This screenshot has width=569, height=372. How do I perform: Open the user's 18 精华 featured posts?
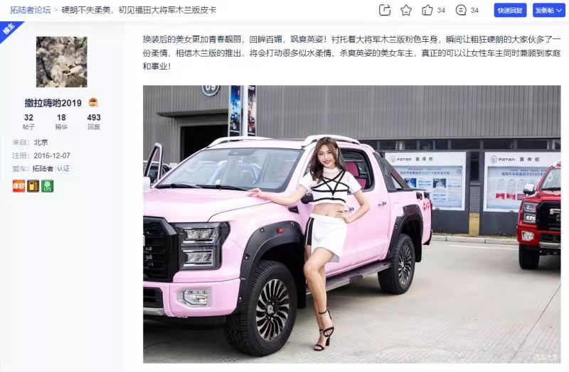[x=61, y=121]
